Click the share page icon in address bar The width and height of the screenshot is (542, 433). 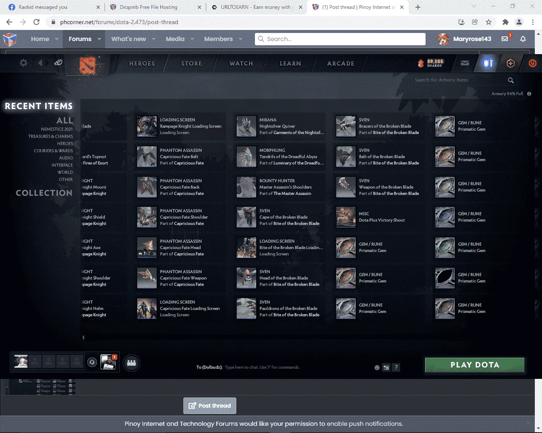475,22
